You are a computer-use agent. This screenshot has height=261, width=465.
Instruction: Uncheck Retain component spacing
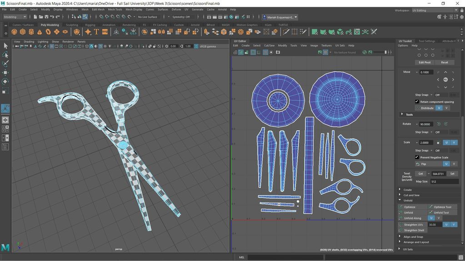417,102
